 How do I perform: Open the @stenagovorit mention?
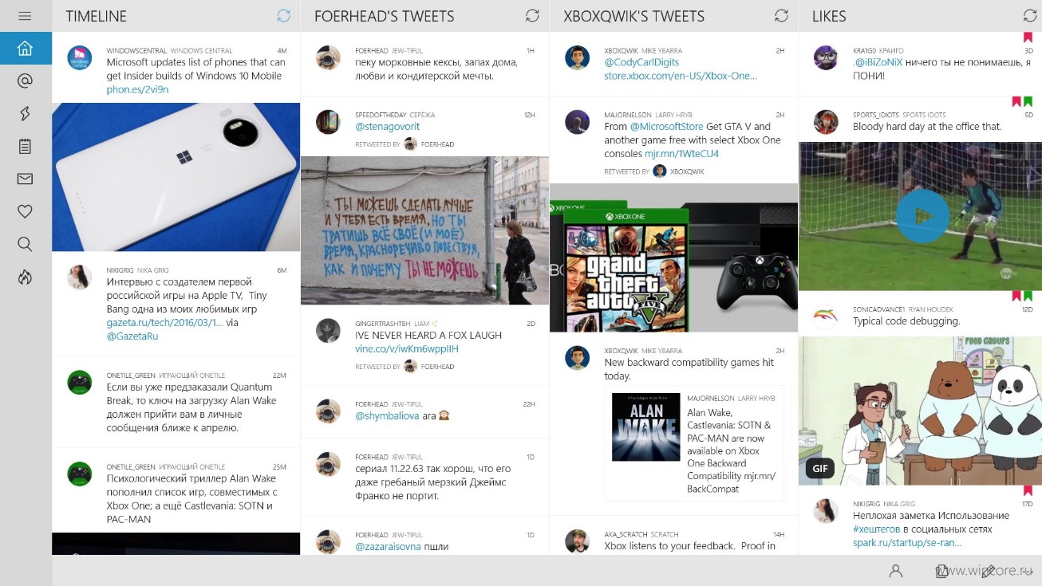pos(387,127)
